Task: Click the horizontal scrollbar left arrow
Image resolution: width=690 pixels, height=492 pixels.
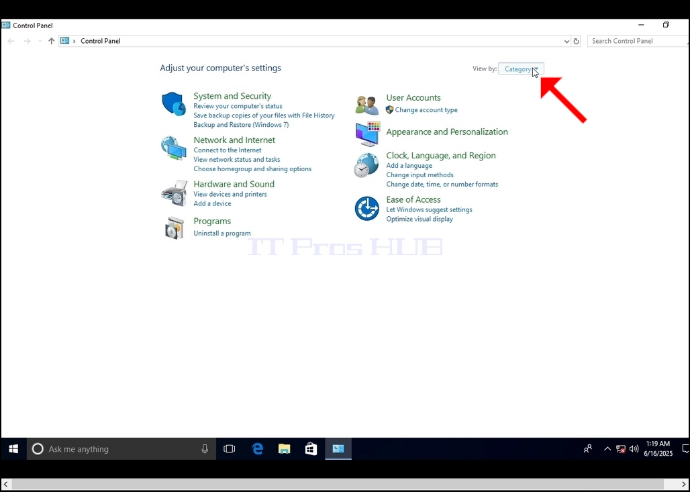Action: pos(5,484)
